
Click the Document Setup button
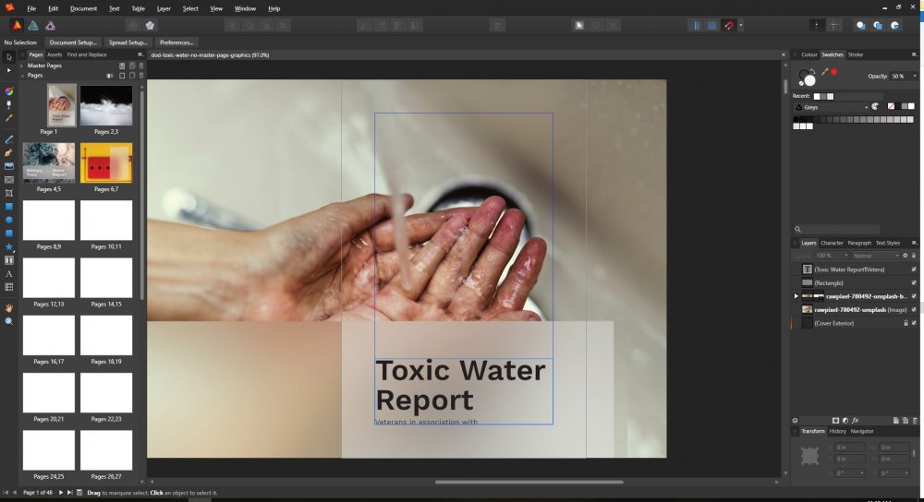72,42
